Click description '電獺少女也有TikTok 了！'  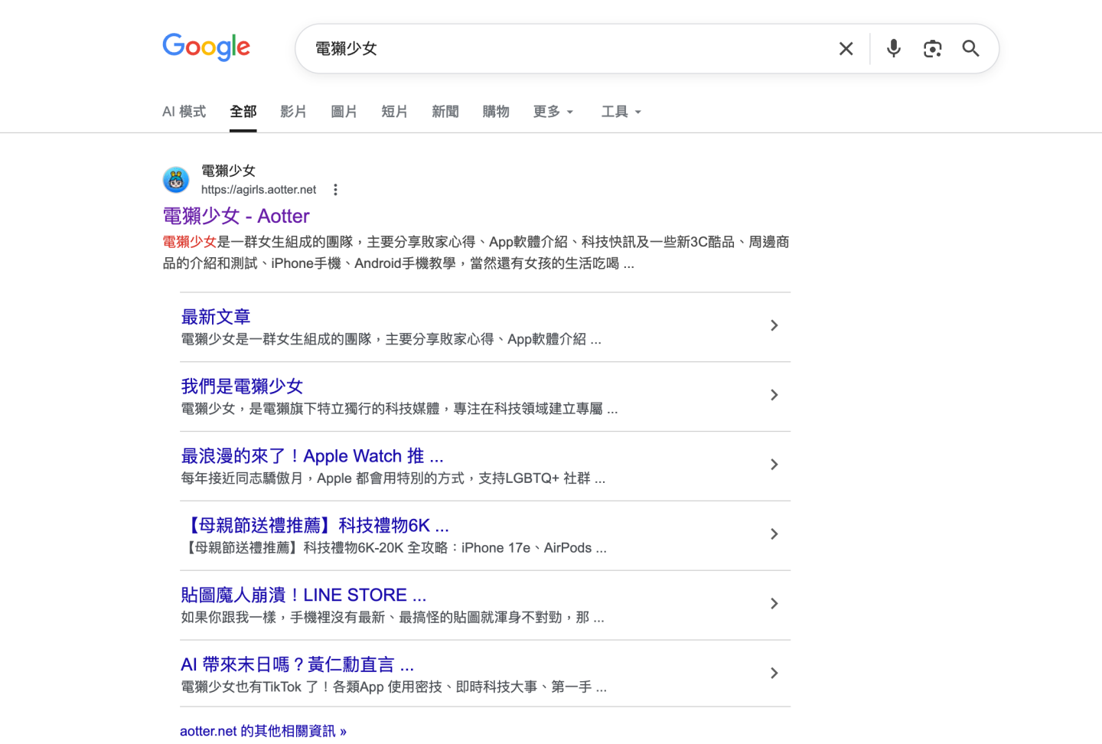(394, 687)
